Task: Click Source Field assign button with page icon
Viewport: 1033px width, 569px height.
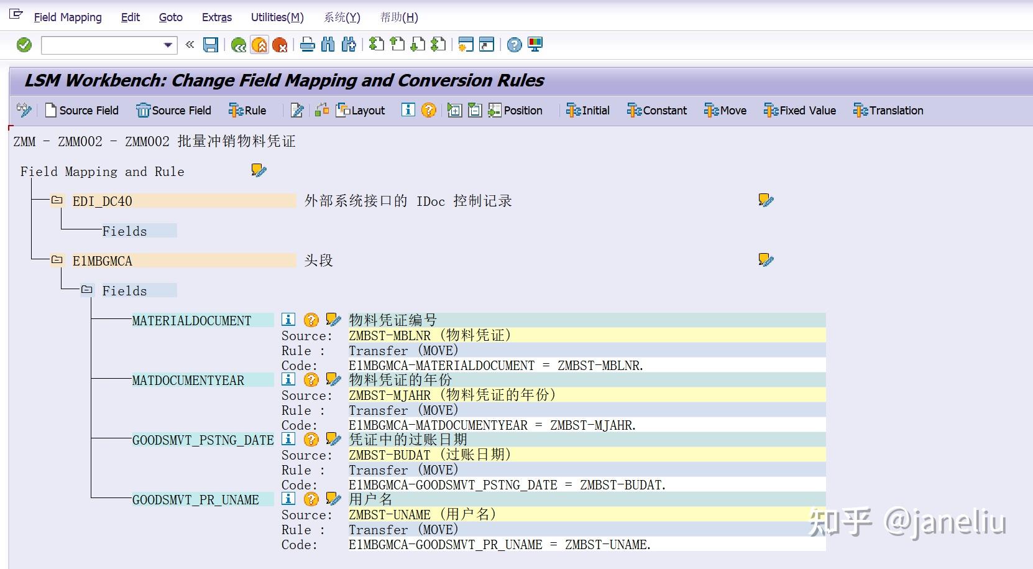Action: coord(82,111)
